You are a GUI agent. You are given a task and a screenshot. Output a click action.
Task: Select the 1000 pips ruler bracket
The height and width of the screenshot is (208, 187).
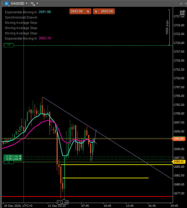coord(168,28)
